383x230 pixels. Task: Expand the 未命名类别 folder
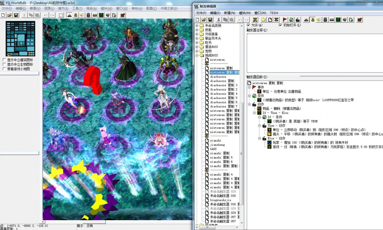pos(197,26)
